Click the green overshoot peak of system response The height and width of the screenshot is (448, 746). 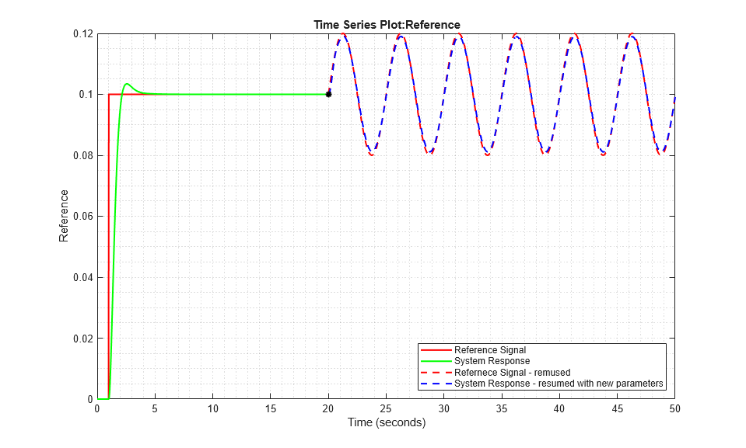tap(127, 85)
